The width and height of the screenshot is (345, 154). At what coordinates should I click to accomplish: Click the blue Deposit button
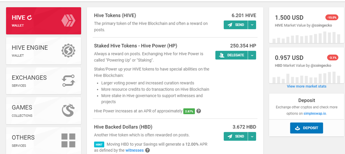coord(306,128)
